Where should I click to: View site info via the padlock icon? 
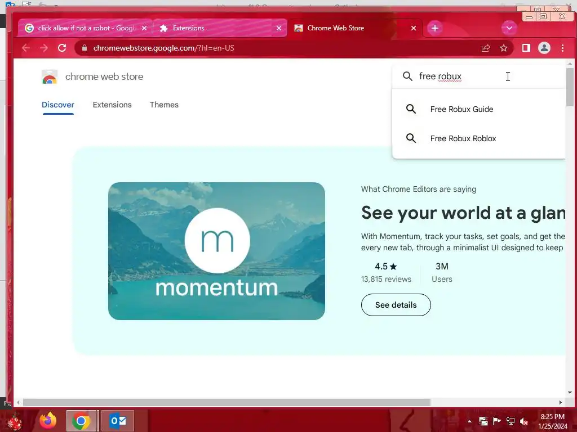coord(85,48)
